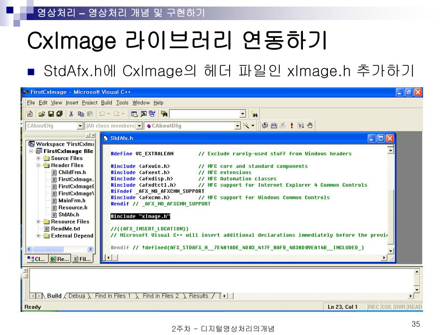Click the Compile icon in build toolbar
Image resolution: width=447 pixels, height=335 pixels.
[x=265, y=125]
